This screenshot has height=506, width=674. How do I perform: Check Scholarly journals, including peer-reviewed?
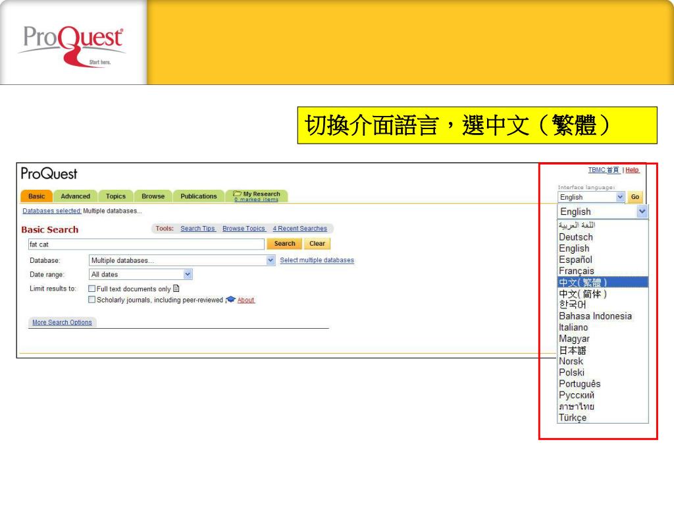(x=91, y=300)
